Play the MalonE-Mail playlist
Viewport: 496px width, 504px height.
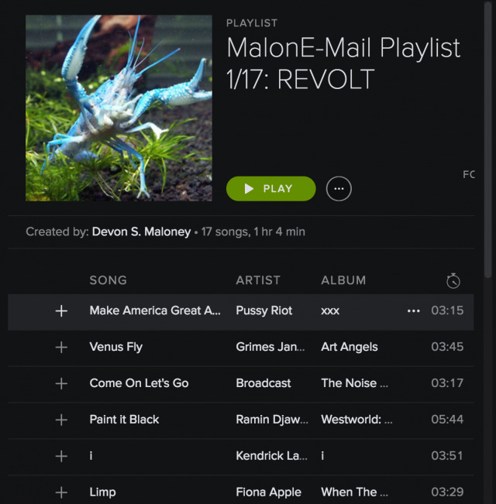270,189
